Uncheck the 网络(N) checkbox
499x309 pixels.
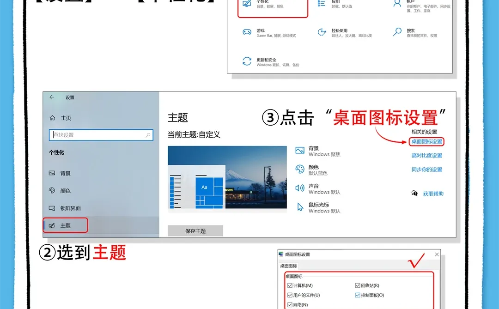tap(290, 305)
